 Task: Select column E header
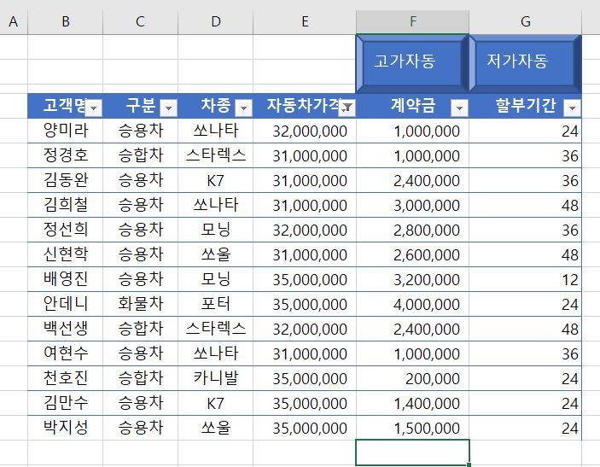tap(305, 22)
